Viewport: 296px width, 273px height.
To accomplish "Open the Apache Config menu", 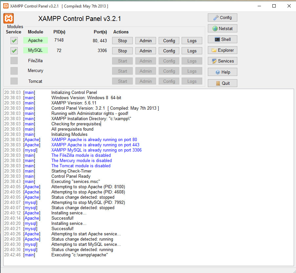I will tap(169, 41).
